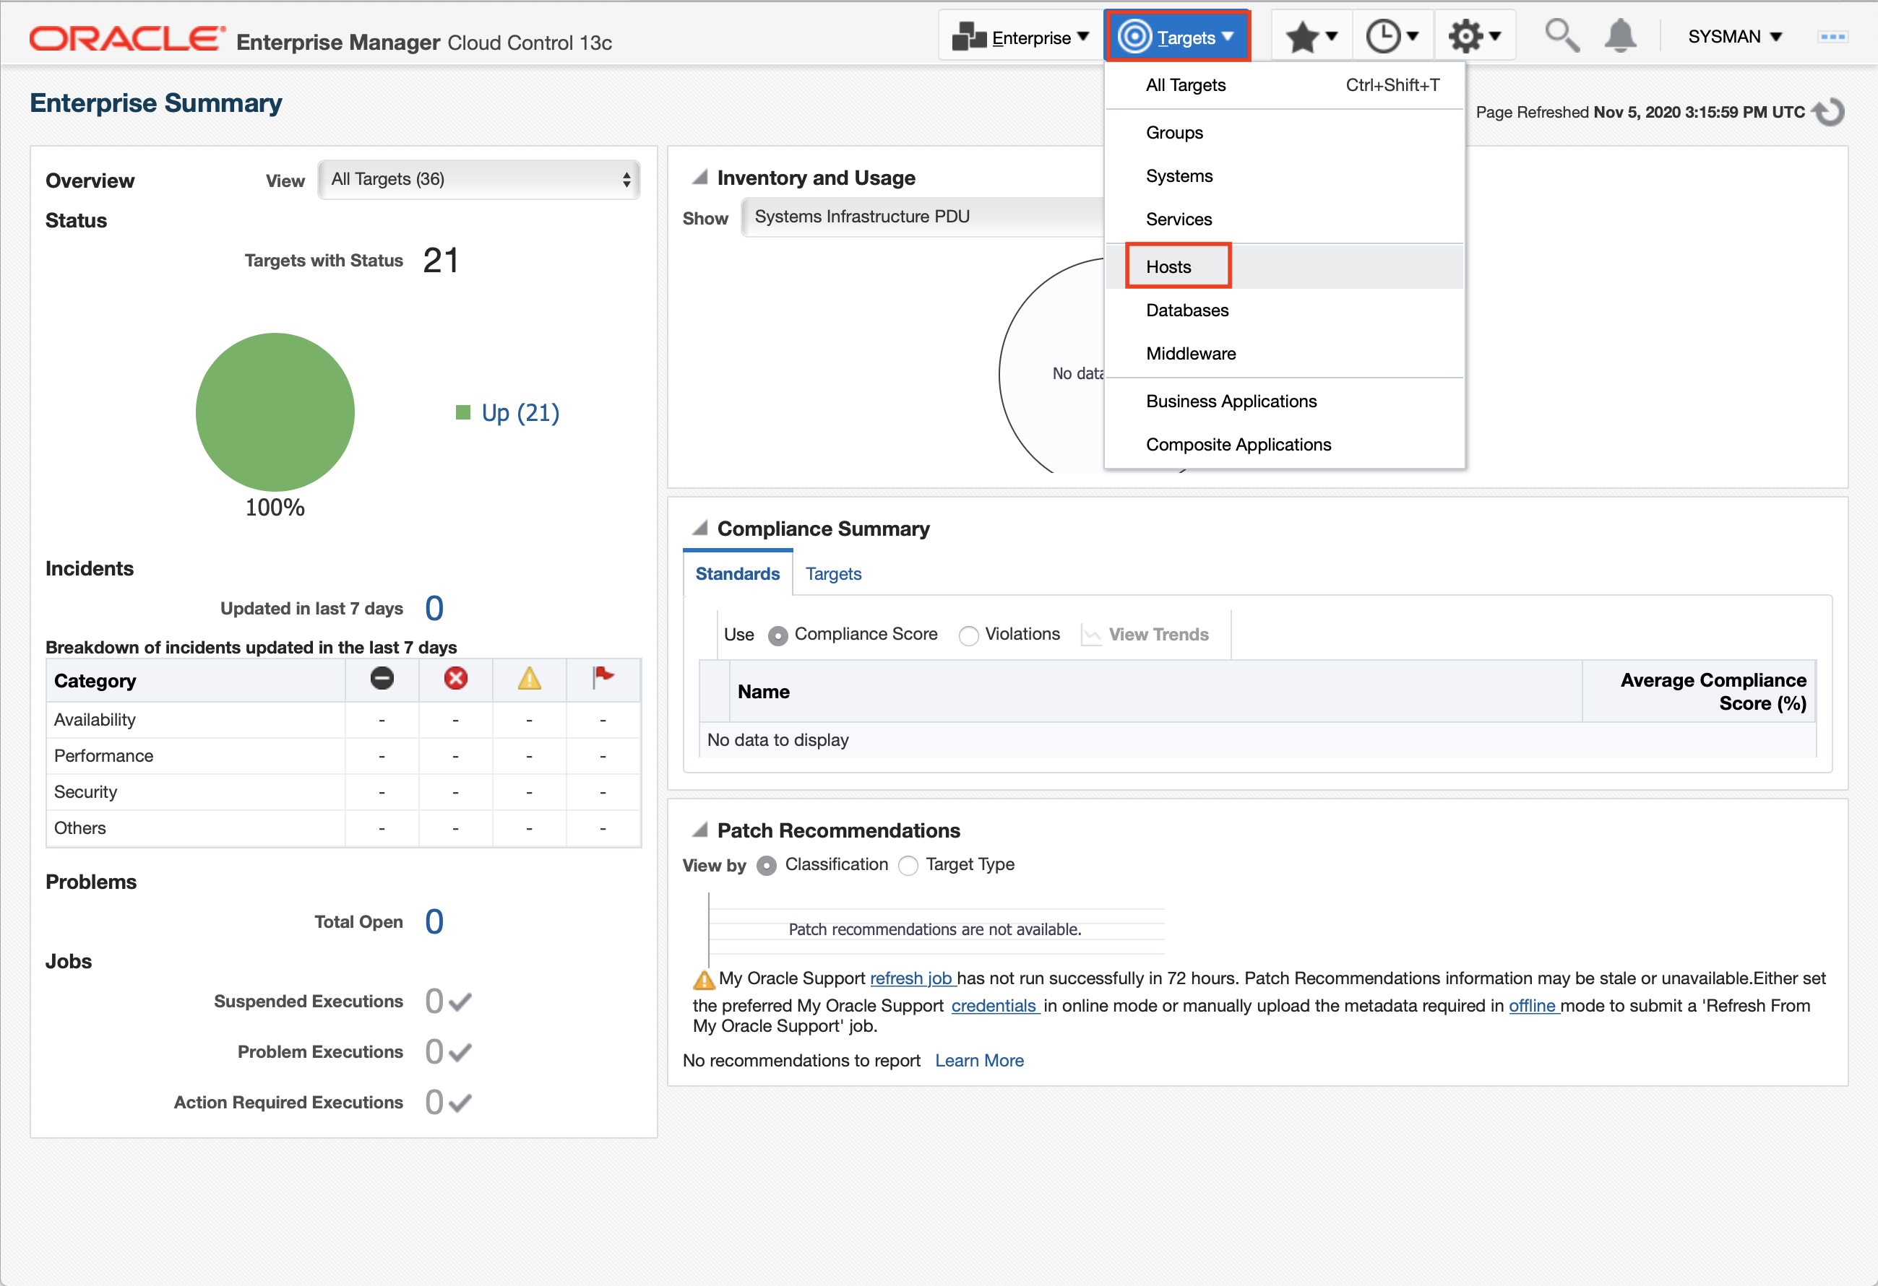Click the Patch Recommendations warning triangle icon
The width and height of the screenshot is (1878, 1286).
pos(704,979)
